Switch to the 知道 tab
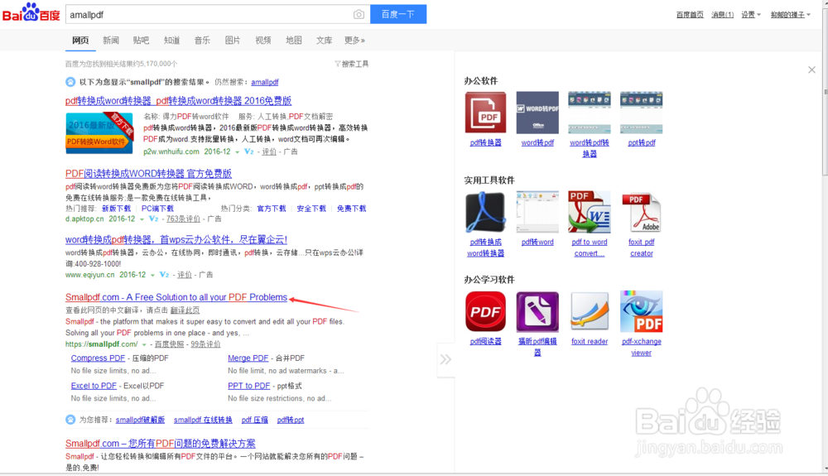This screenshot has width=828, height=476. tap(171, 40)
